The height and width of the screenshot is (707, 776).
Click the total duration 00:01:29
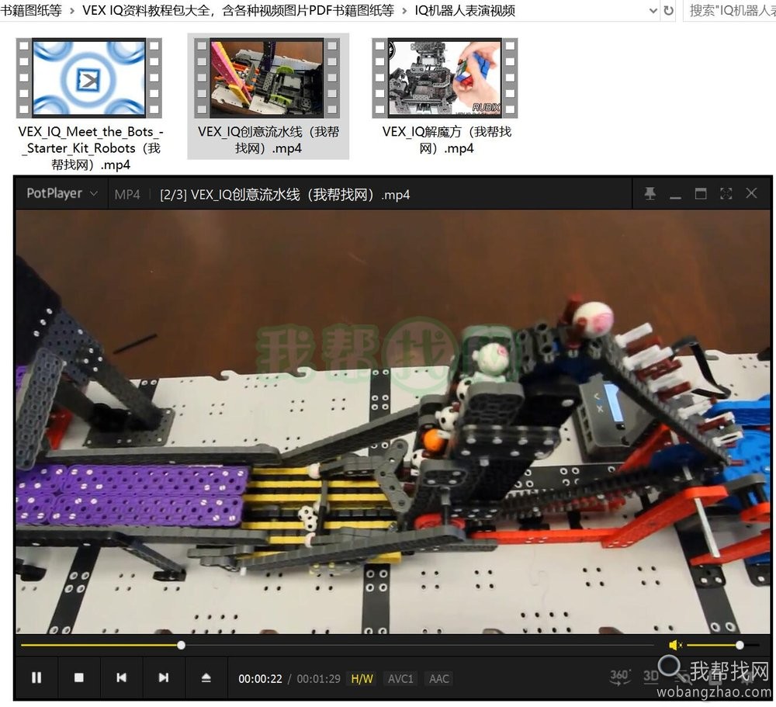319,679
